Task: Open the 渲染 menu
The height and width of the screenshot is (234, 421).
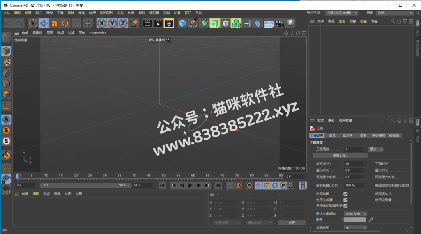Action: coord(166,13)
